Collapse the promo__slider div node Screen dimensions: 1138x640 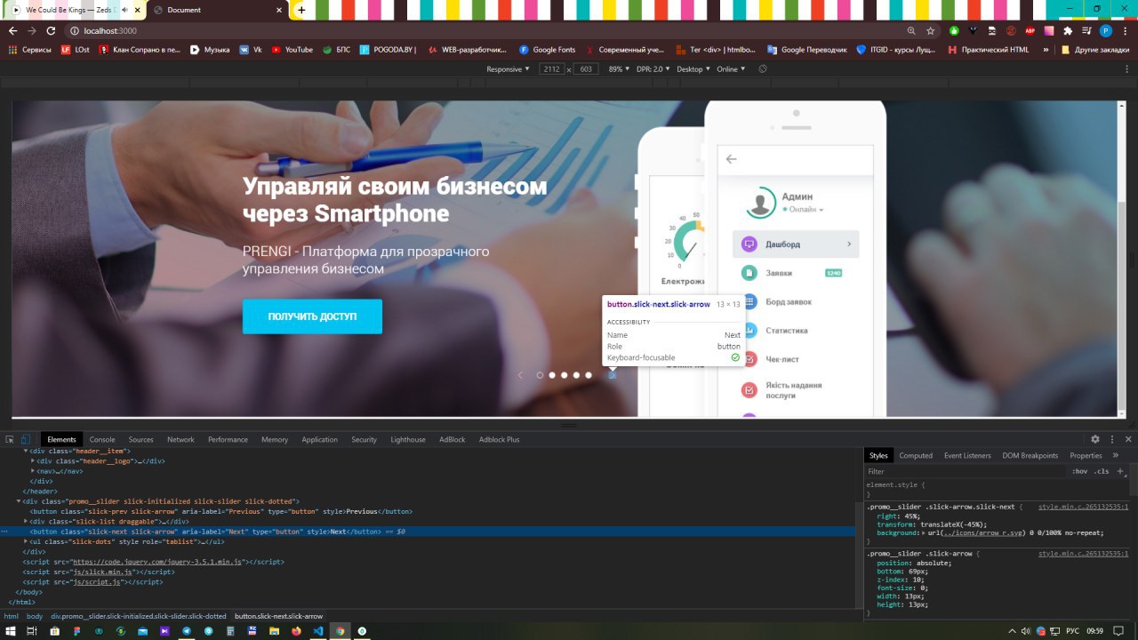[20, 501]
